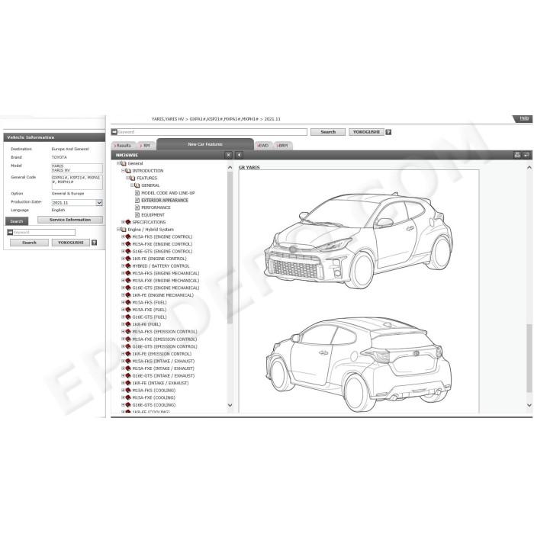Click book icon beside HYBRID / BATTERY CONTROL

[128, 266]
